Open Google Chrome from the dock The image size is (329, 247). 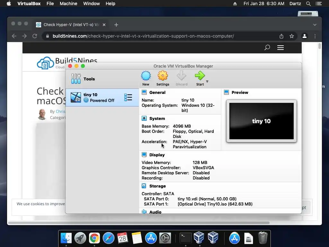pos(94,238)
